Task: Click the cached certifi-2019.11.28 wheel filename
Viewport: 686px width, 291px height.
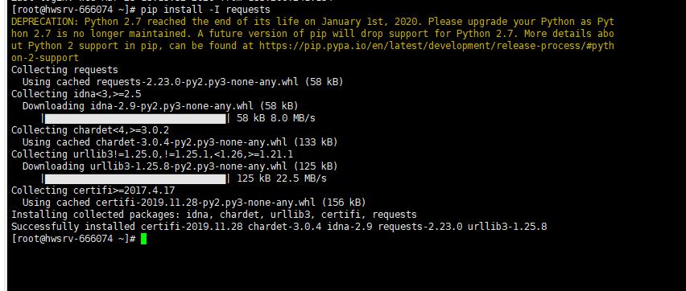Action: [205, 203]
